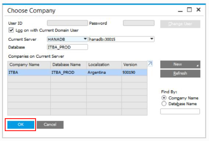Select Company Name find-by option

point(164,98)
